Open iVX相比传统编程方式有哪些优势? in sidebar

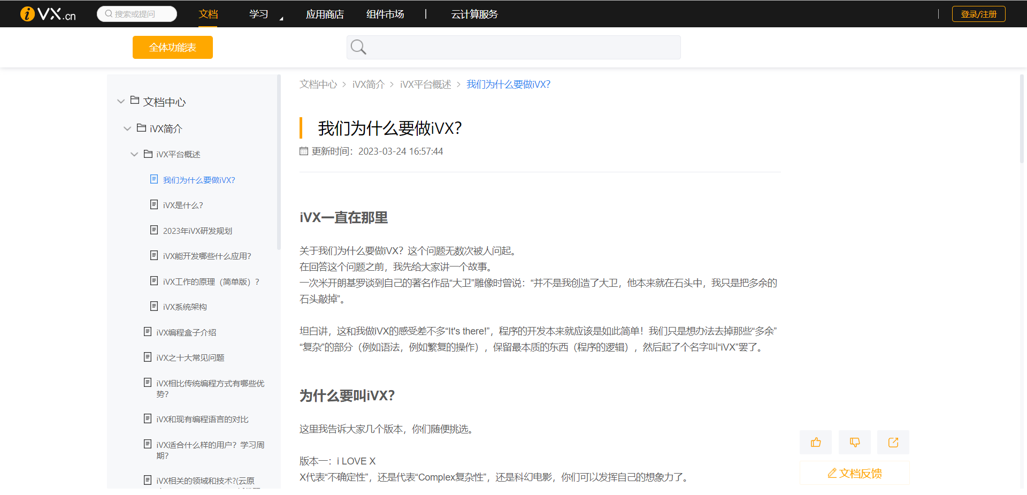210,389
